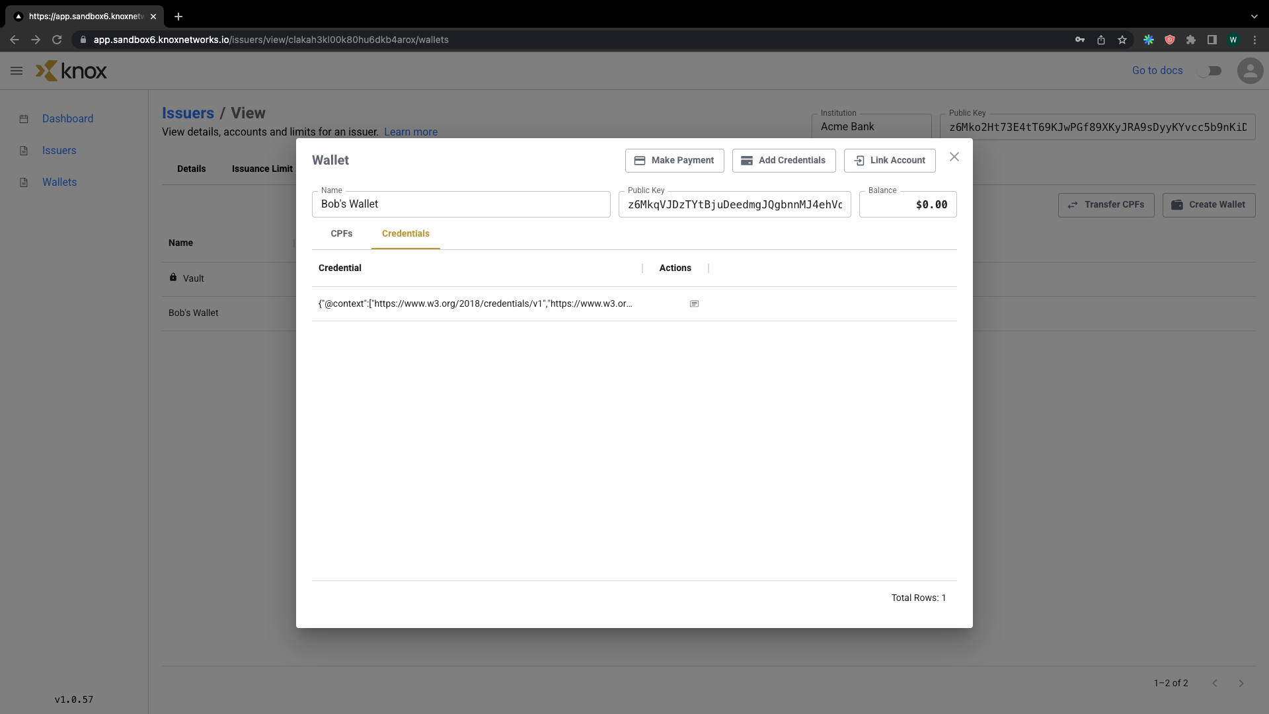Open the Learn more link
The width and height of the screenshot is (1269, 714).
point(410,132)
